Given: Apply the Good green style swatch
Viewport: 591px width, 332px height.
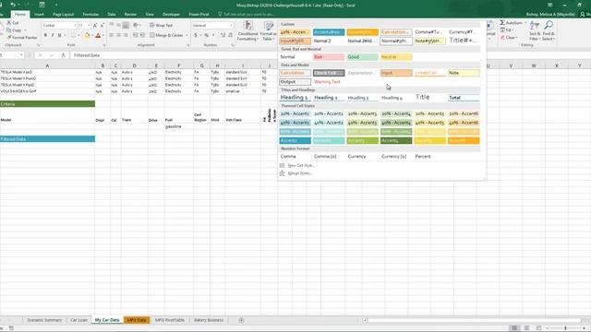Looking at the screenshot, I should pos(363,57).
